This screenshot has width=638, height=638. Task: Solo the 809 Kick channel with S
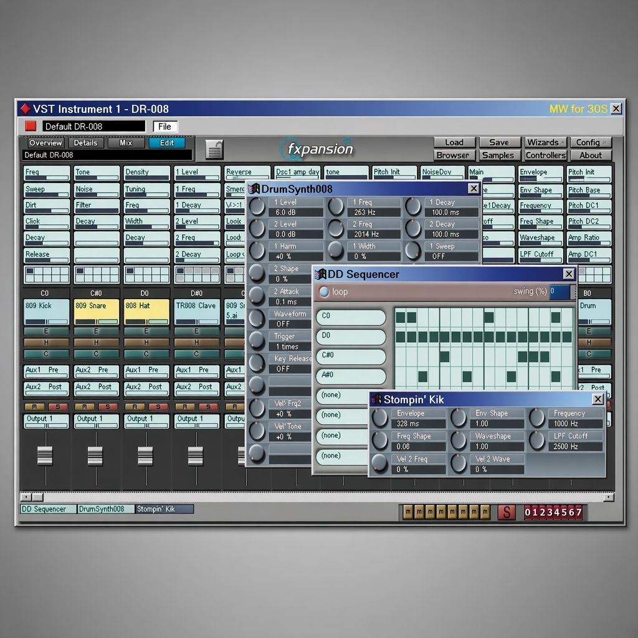pyautogui.click(x=58, y=406)
